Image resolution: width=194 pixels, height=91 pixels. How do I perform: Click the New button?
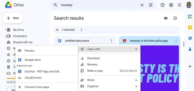tap(13, 18)
